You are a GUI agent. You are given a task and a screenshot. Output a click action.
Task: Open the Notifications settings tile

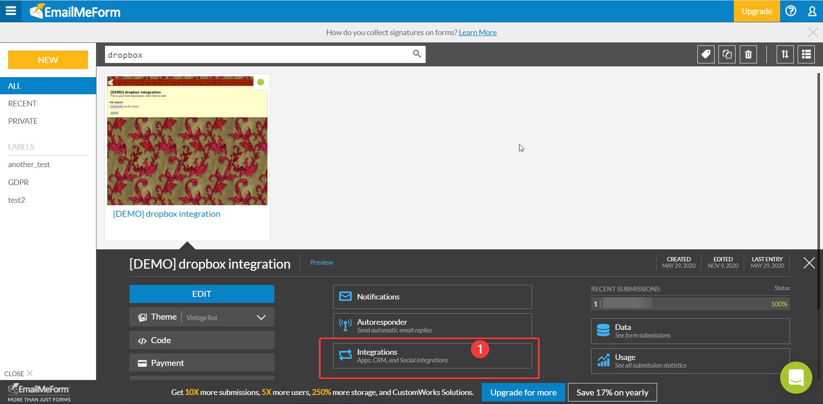point(433,297)
